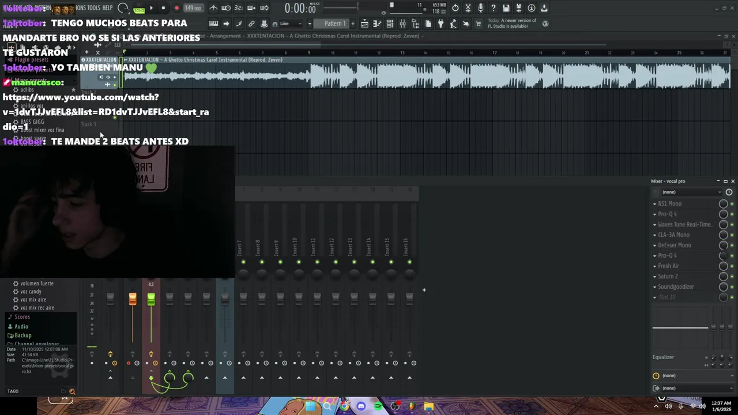Click the red Record button
Screen dimensions: 738x415
(x=176, y=8)
